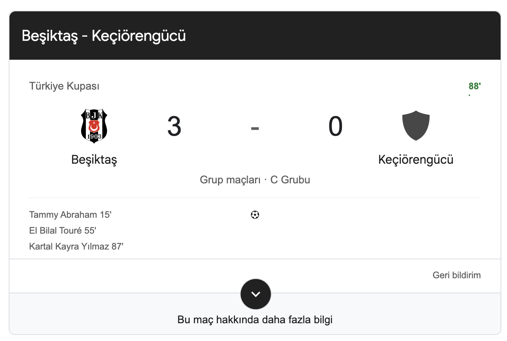
Task: Select the Keçiörengücü team name below shield
Action: [416, 160]
